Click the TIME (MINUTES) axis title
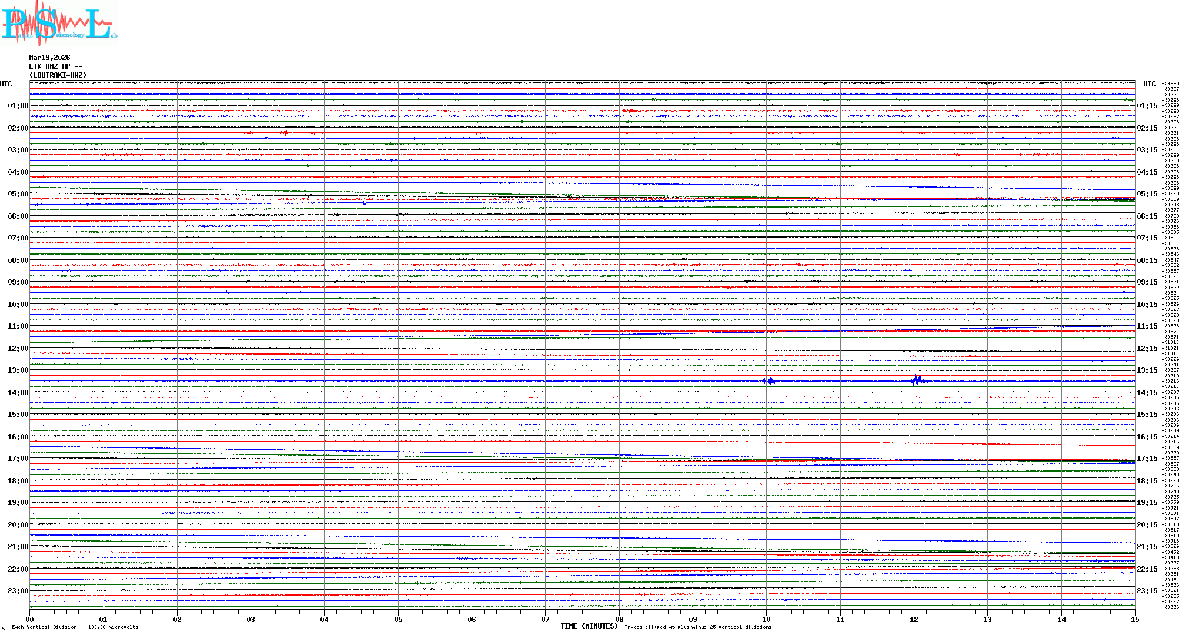1182x635 pixels. 589,626
